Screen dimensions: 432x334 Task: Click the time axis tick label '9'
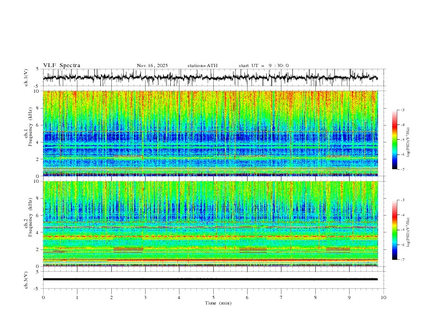pyautogui.click(x=349, y=297)
